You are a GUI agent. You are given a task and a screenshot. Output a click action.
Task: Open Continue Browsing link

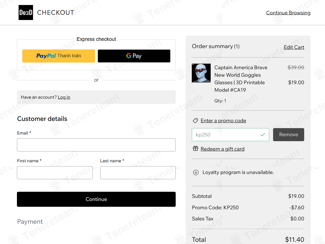click(x=288, y=13)
